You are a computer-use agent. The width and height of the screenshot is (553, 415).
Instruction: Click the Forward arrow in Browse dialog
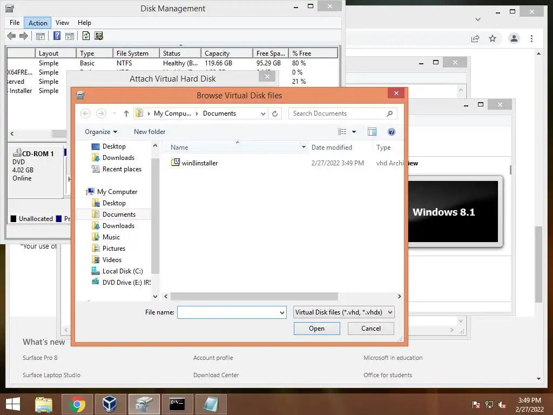(x=101, y=113)
